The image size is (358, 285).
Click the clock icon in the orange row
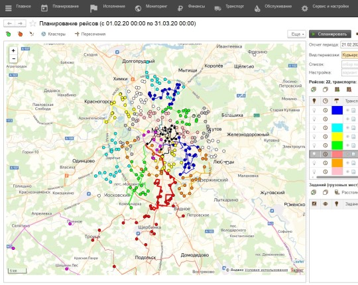(x=326, y=163)
